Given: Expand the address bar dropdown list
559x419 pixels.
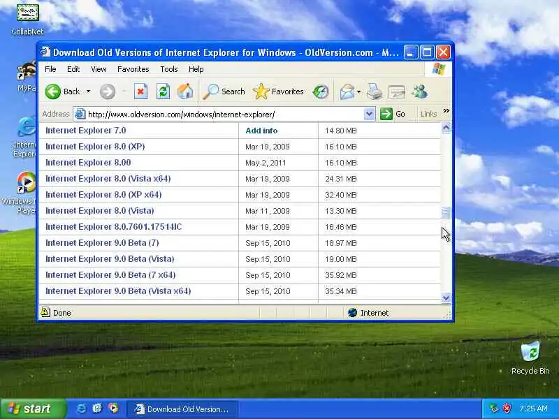Looking at the screenshot, I should (x=370, y=115).
